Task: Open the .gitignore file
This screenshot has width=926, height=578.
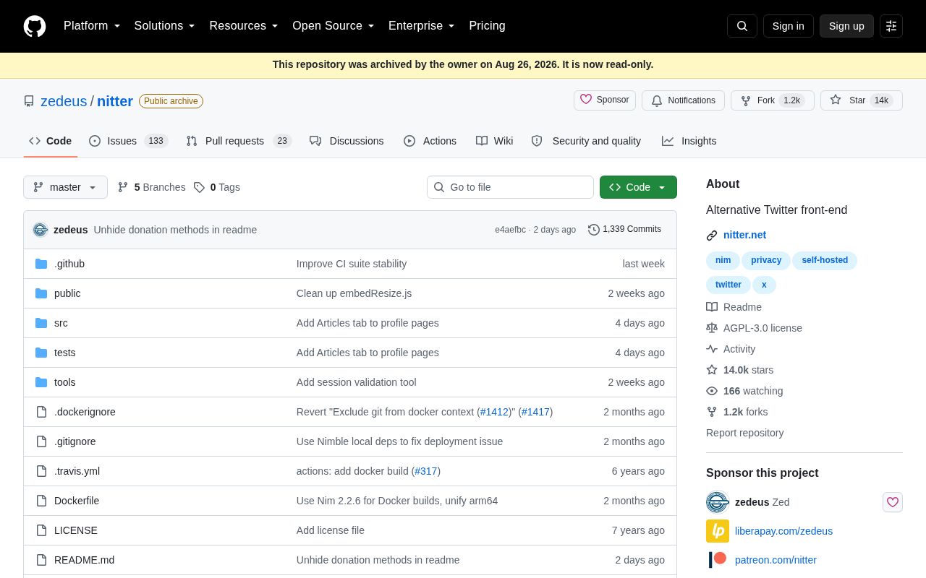Action: [75, 441]
